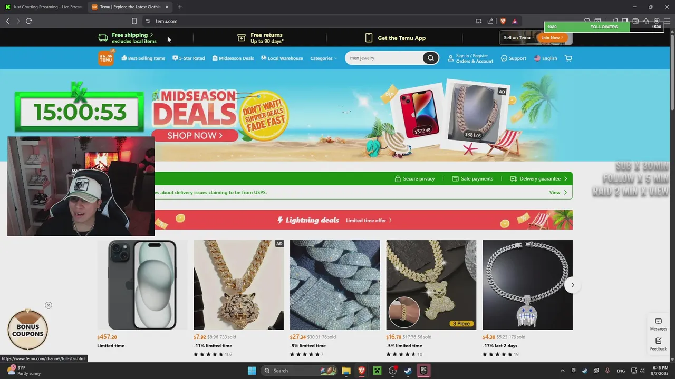Open 5-Star Rated section

189,58
